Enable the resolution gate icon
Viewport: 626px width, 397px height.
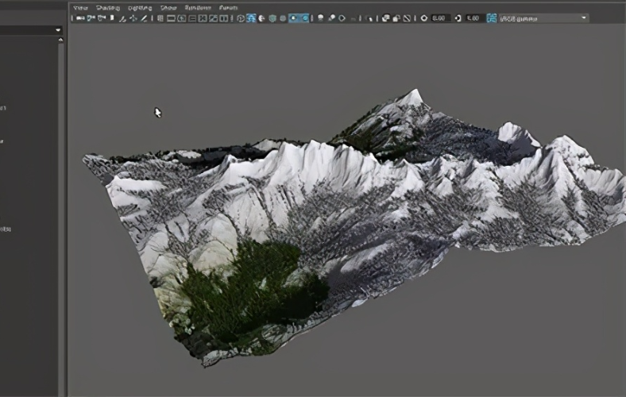[182, 18]
